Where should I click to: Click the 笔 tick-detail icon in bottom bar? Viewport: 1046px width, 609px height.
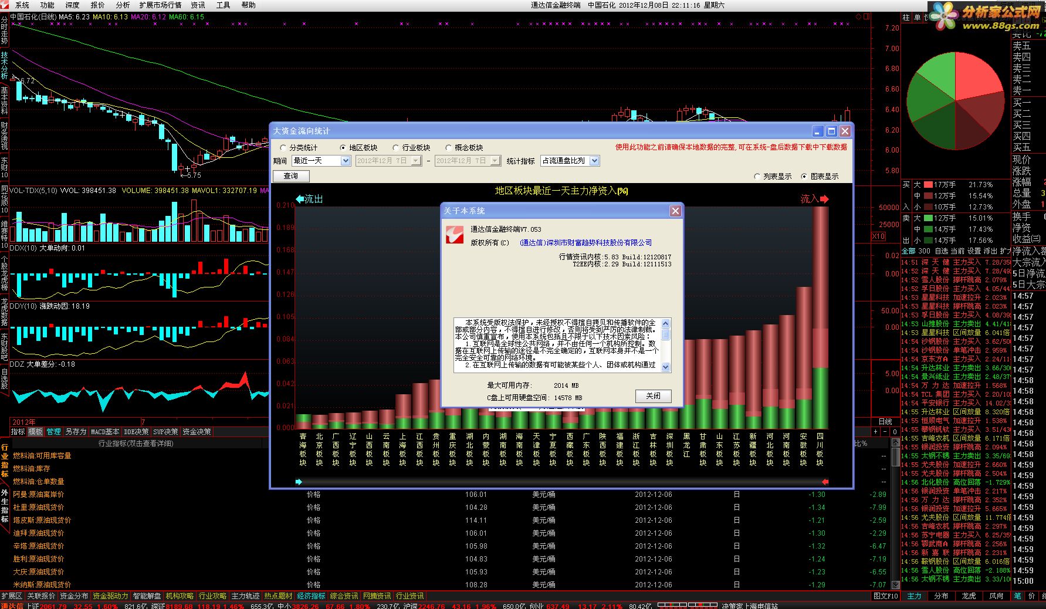click(x=1017, y=596)
